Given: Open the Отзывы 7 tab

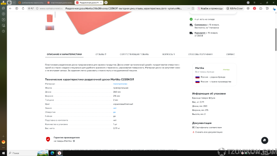Looking at the screenshot, I should tap(101, 54).
